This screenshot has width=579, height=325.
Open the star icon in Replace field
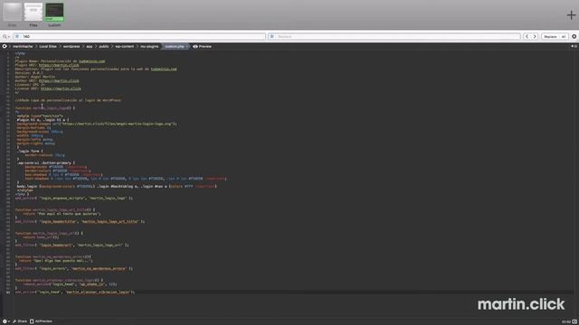point(272,36)
